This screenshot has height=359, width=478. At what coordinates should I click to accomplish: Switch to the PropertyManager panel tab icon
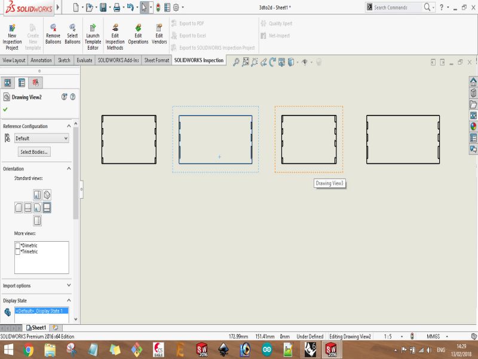tap(22, 83)
